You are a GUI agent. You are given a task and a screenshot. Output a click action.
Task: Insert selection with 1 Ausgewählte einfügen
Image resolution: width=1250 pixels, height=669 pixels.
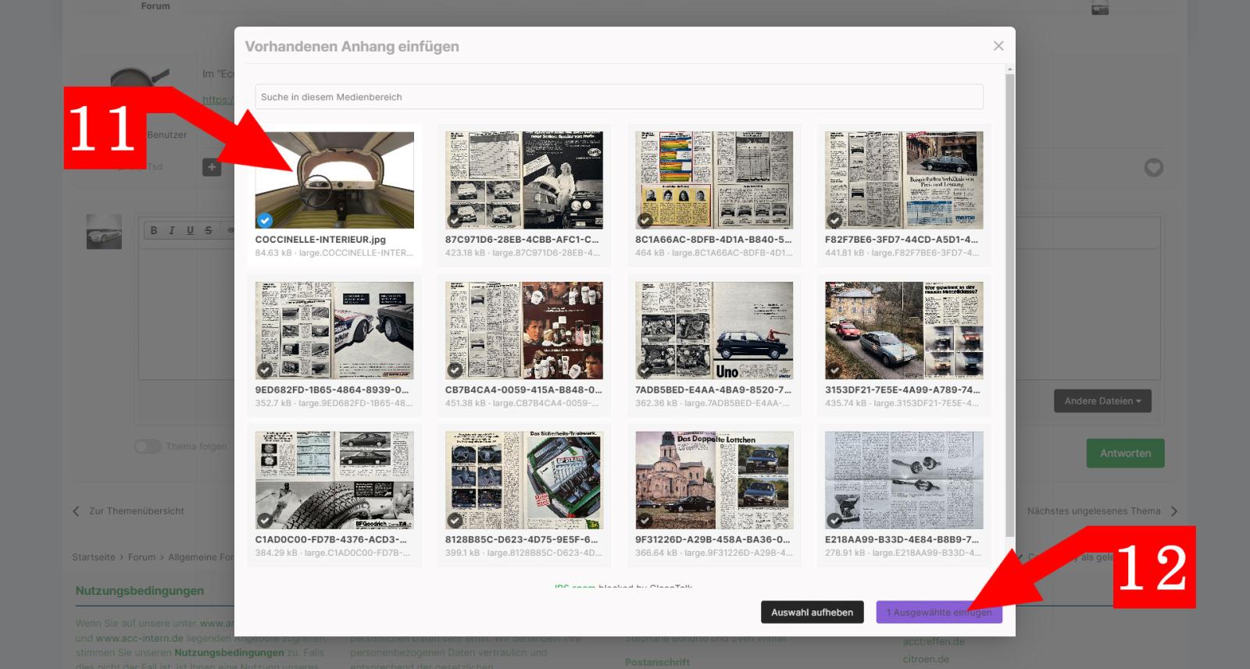click(939, 612)
